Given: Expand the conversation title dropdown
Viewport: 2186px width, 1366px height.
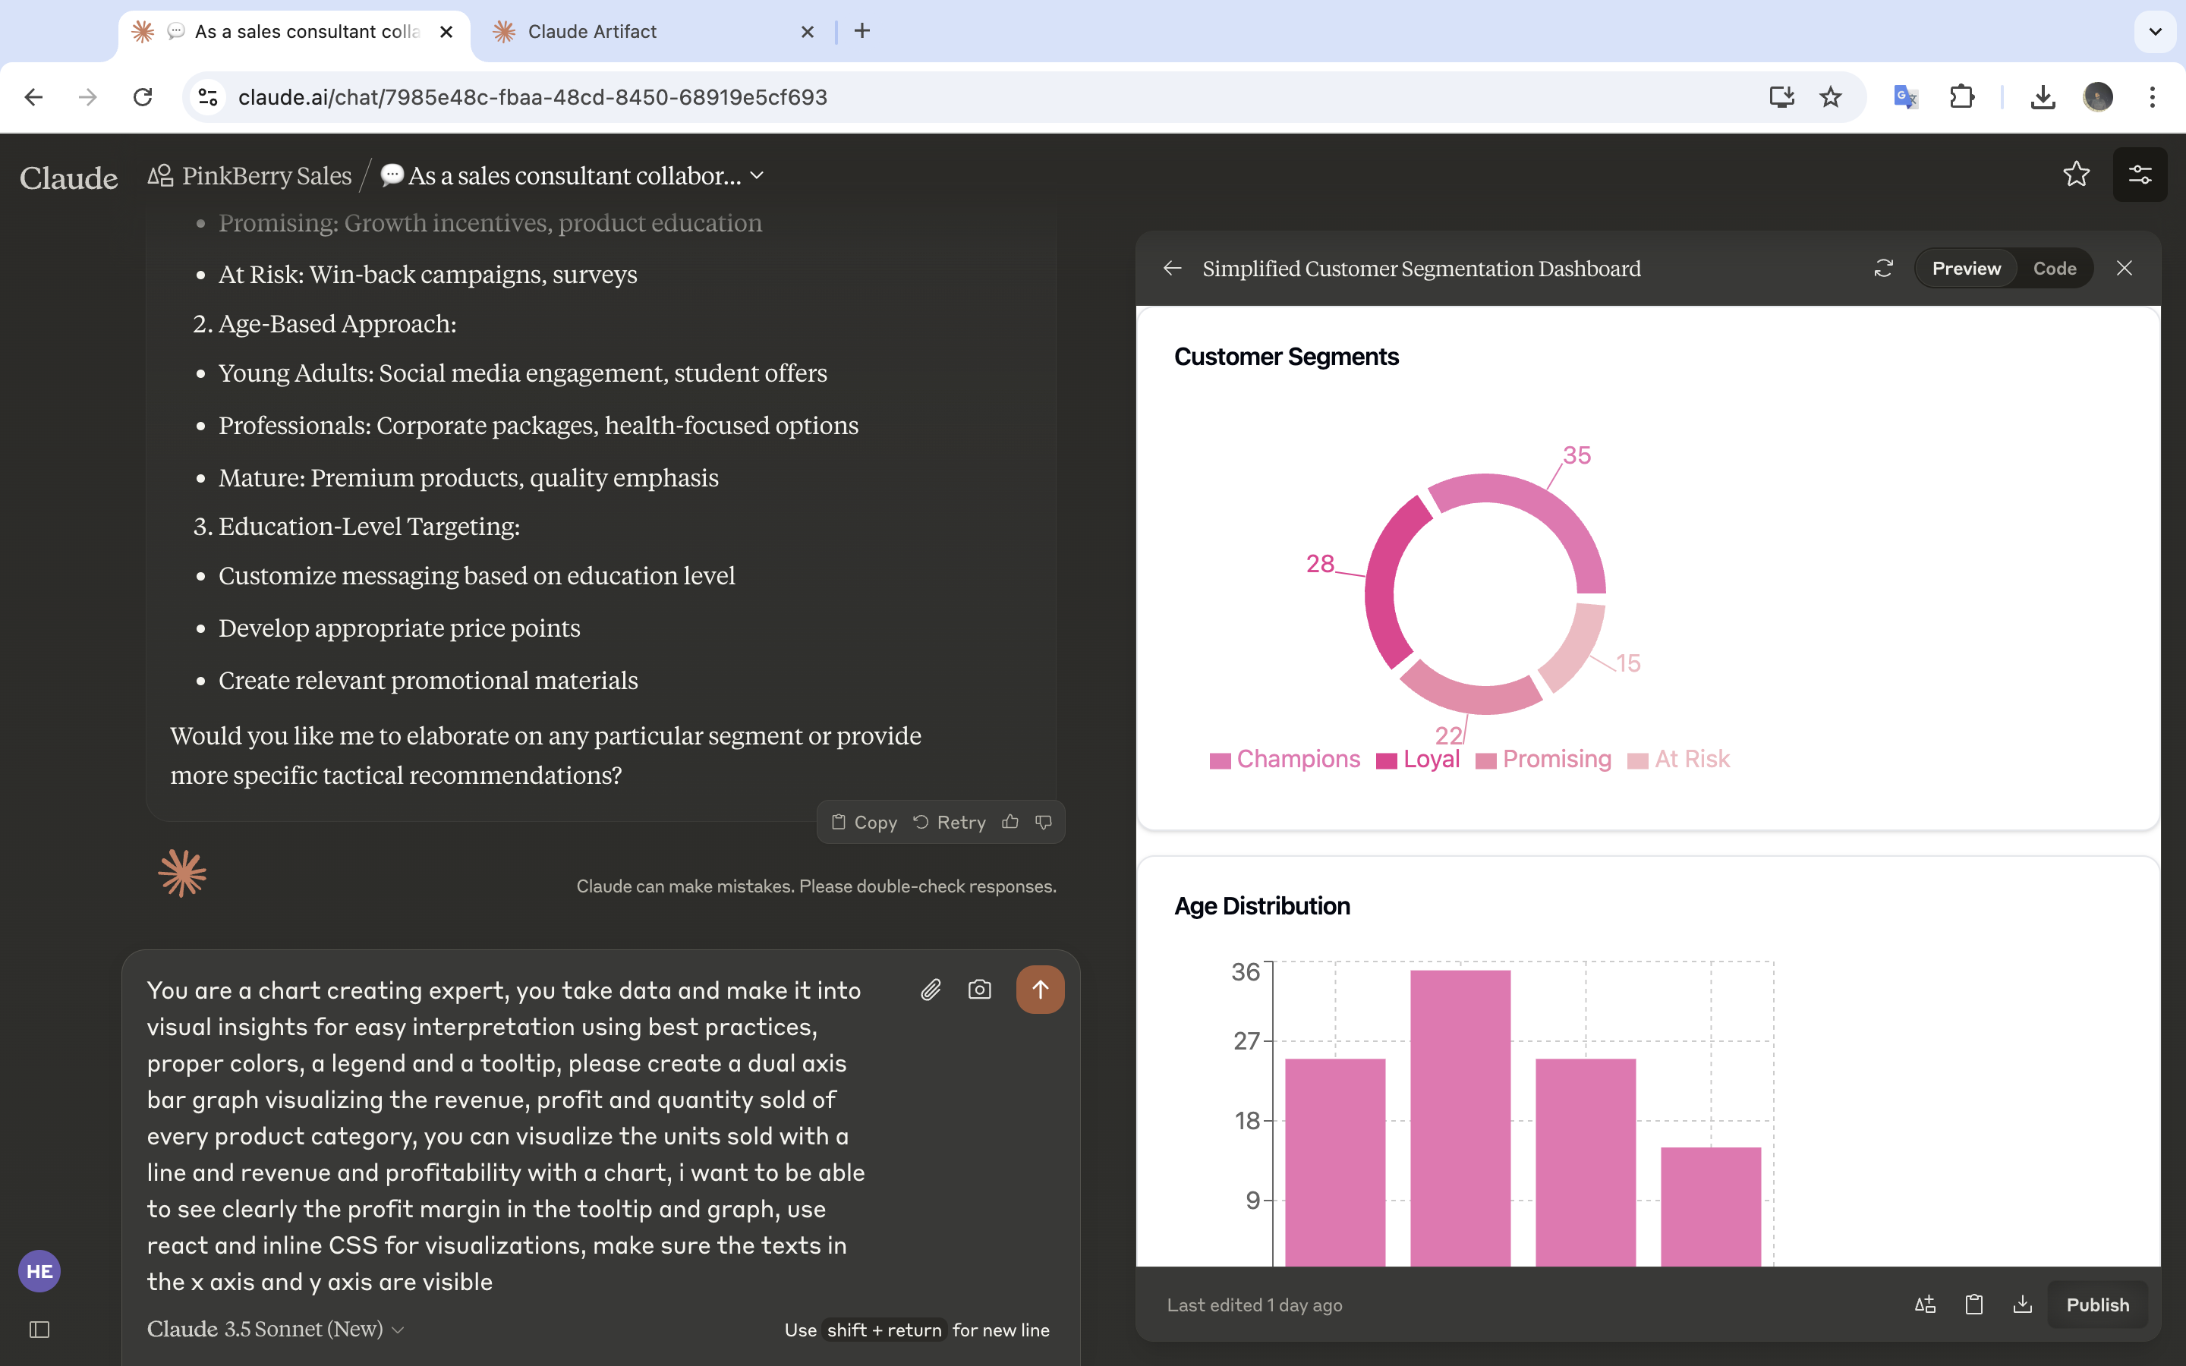Looking at the screenshot, I should click(757, 175).
